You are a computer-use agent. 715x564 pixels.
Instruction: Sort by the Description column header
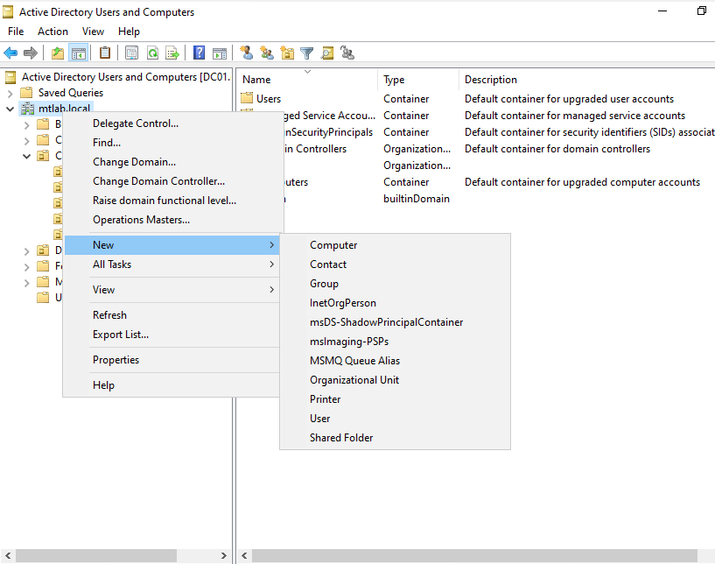pyautogui.click(x=587, y=80)
